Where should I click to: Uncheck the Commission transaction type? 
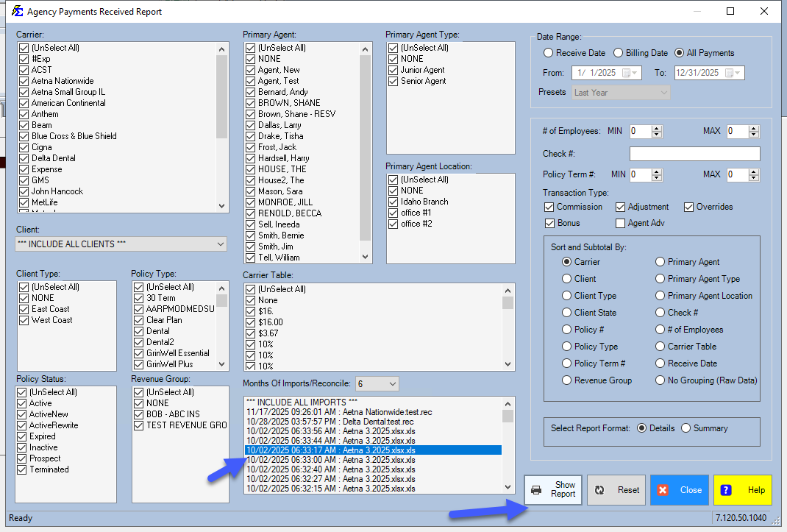549,207
